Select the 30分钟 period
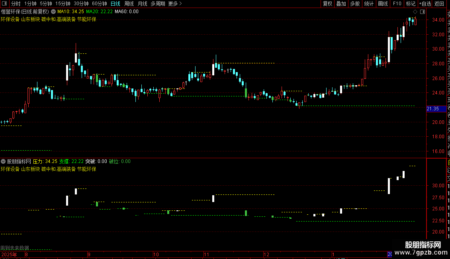This screenshot has height=259, width=450. (x=81, y=4)
